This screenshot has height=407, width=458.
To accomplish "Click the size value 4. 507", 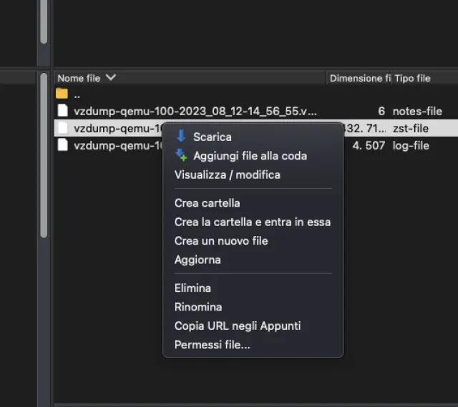I will click(x=369, y=145).
